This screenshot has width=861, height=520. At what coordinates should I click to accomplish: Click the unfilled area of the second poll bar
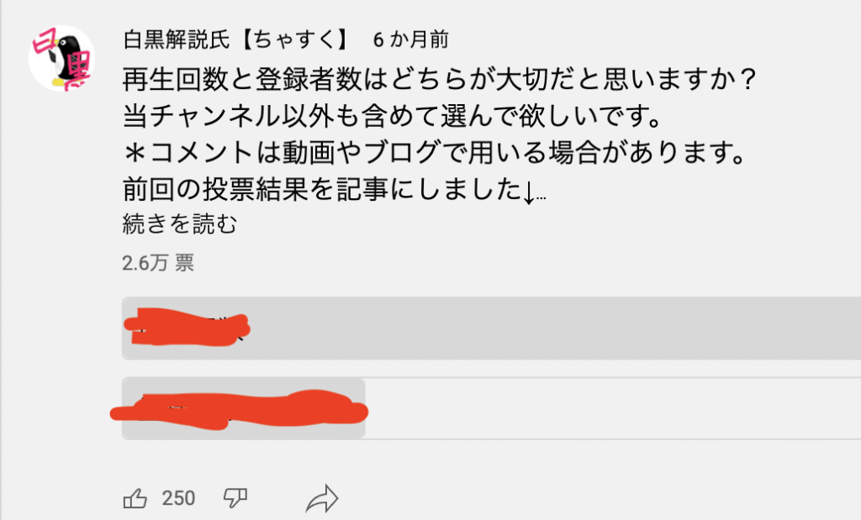613,408
